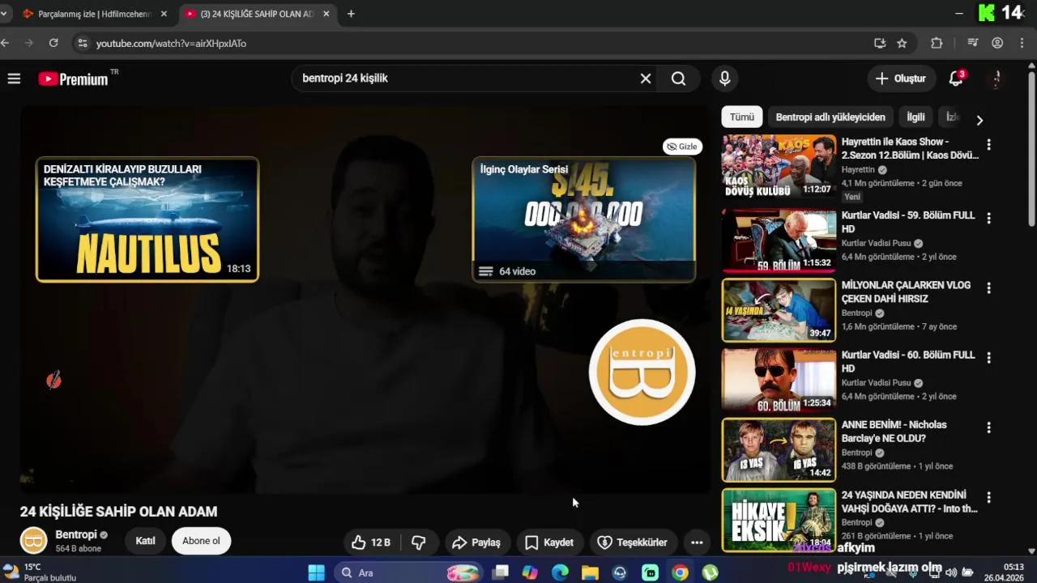
Task: View site information icon in address bar
Action: 81,43
